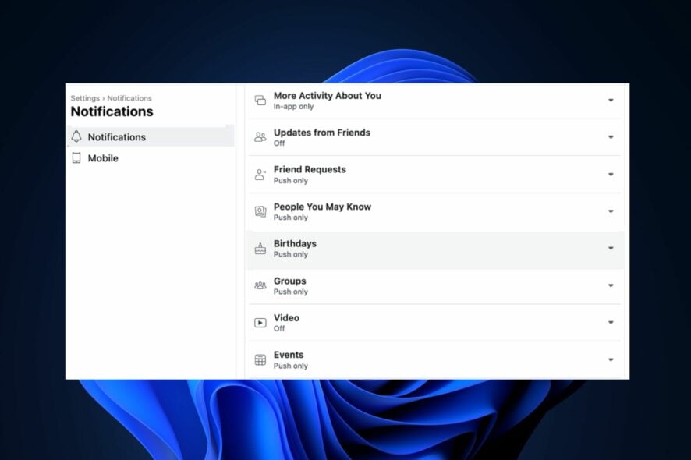Click 'Push only' under Birthdays
This screenshot has height=460, width=691.
click(291, 254)
